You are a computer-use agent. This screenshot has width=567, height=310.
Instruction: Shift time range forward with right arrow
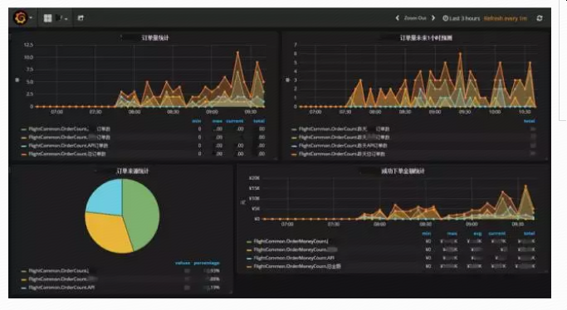click(x=433, y=18)
